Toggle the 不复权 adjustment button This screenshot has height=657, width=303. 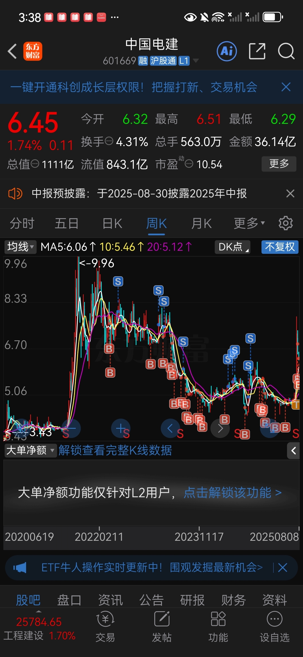[280, 247]
